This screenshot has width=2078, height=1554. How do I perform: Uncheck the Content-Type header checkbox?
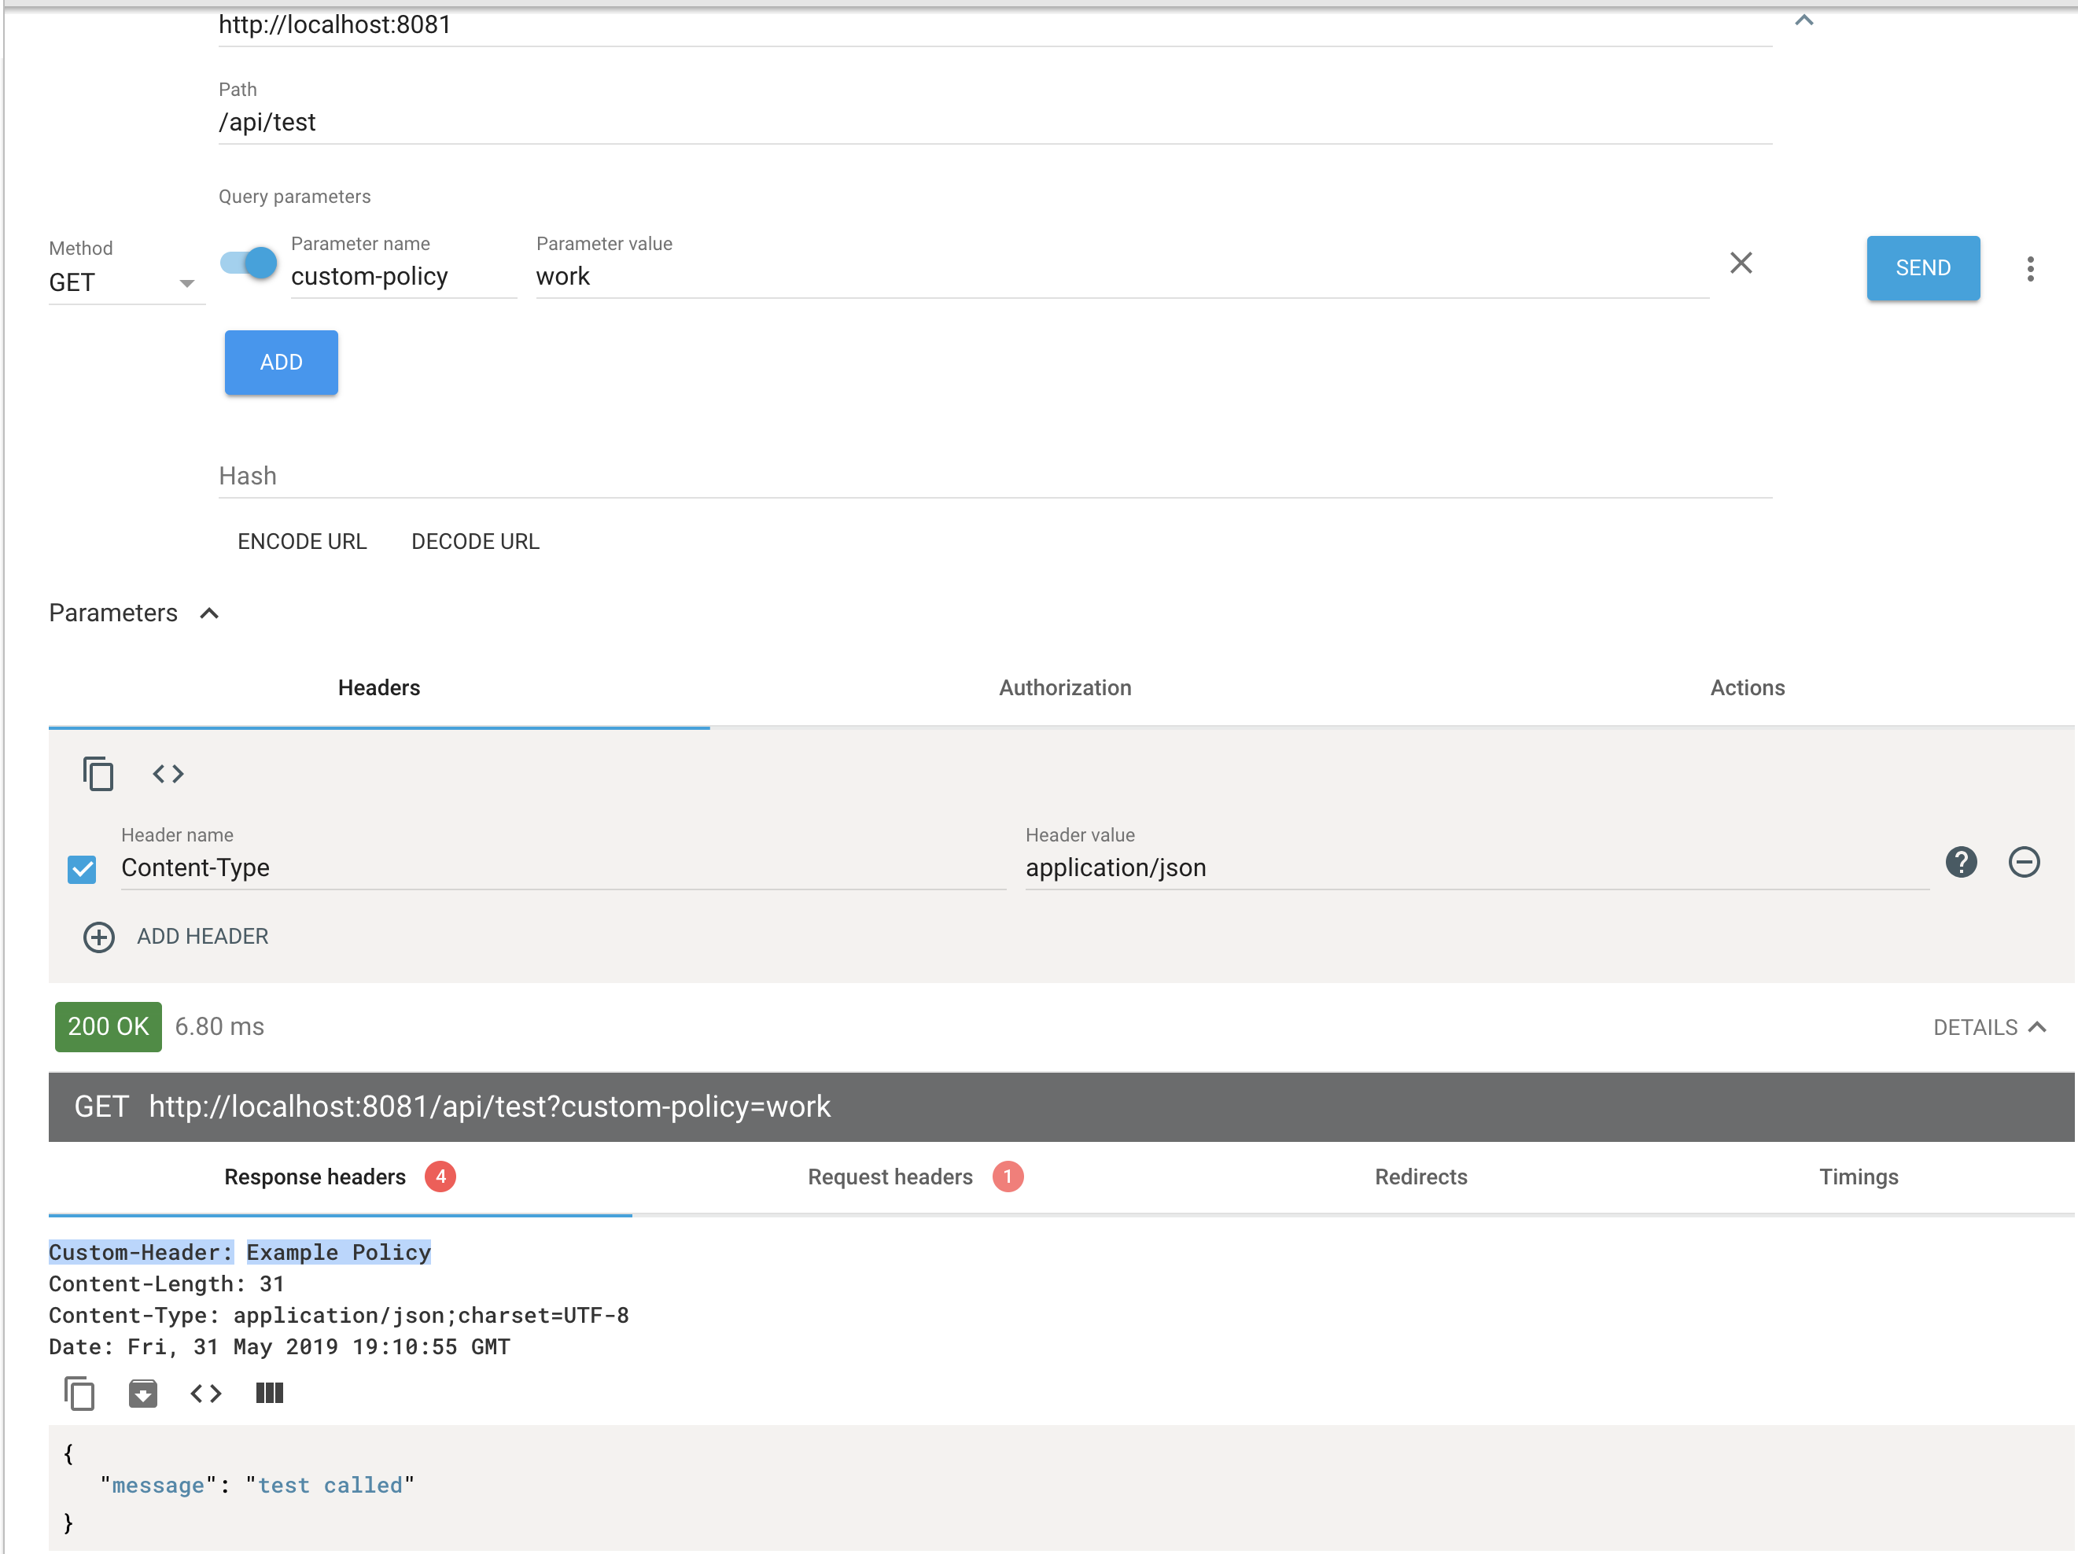coord(83,869)
